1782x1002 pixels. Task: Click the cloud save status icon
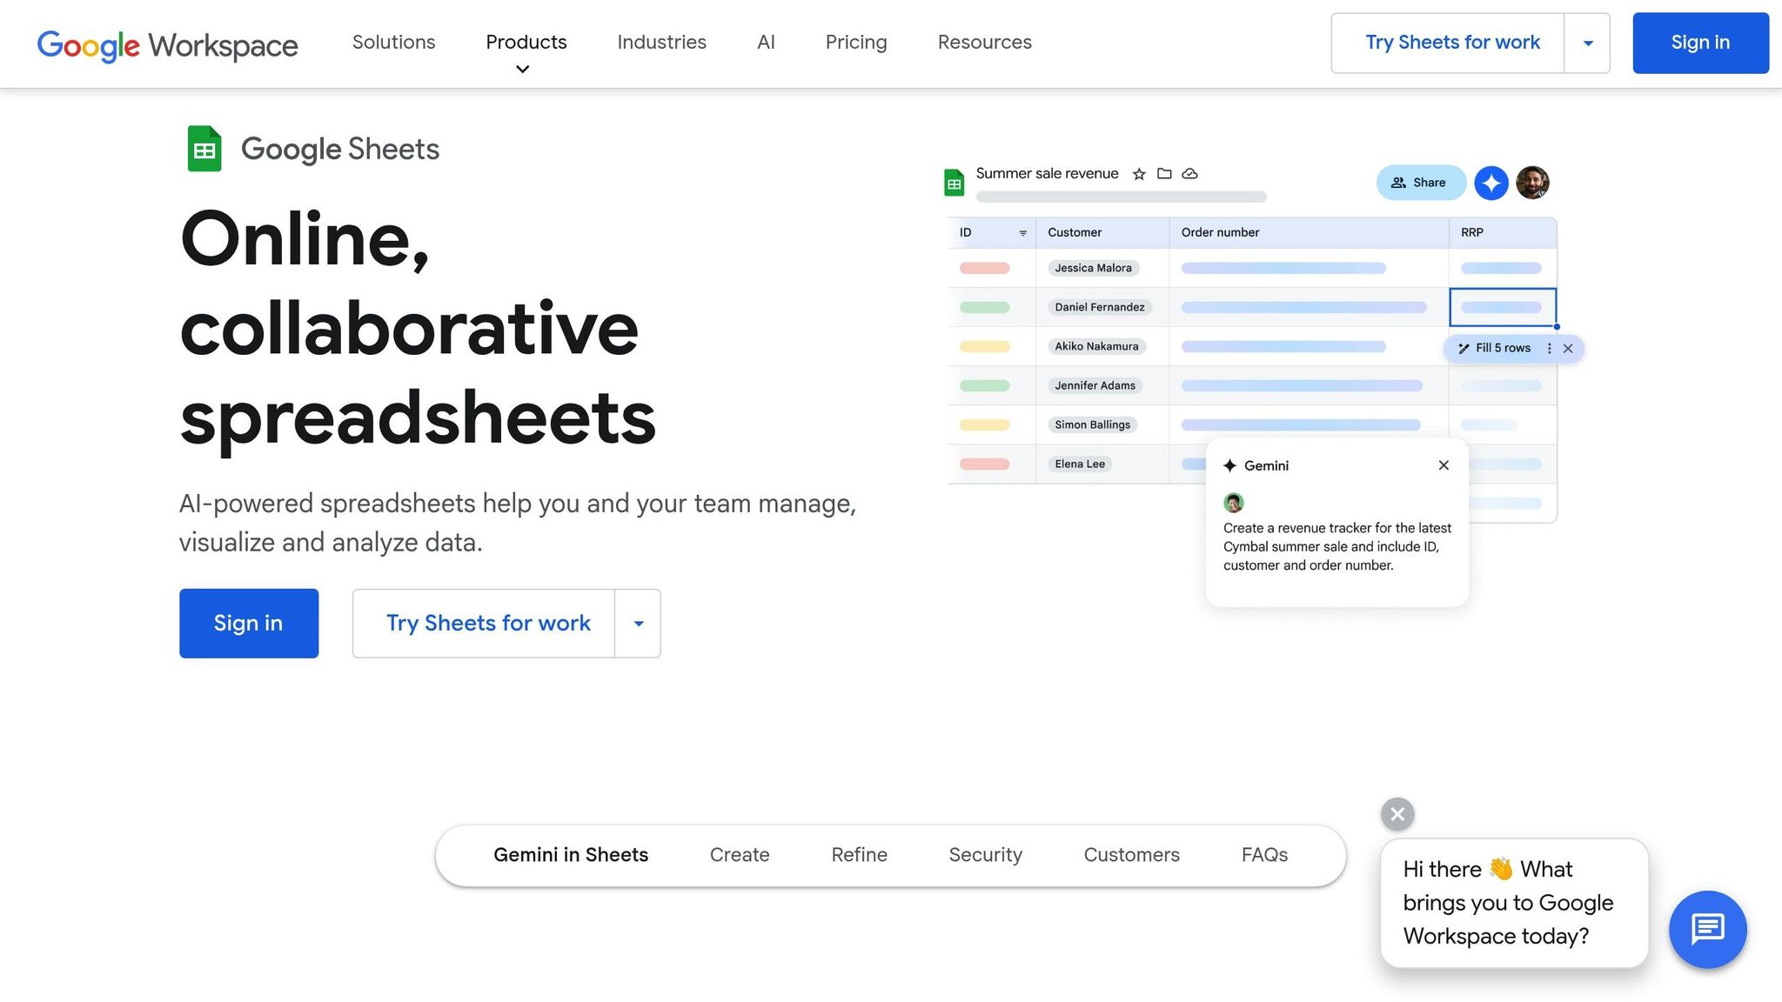point(1189,173)
